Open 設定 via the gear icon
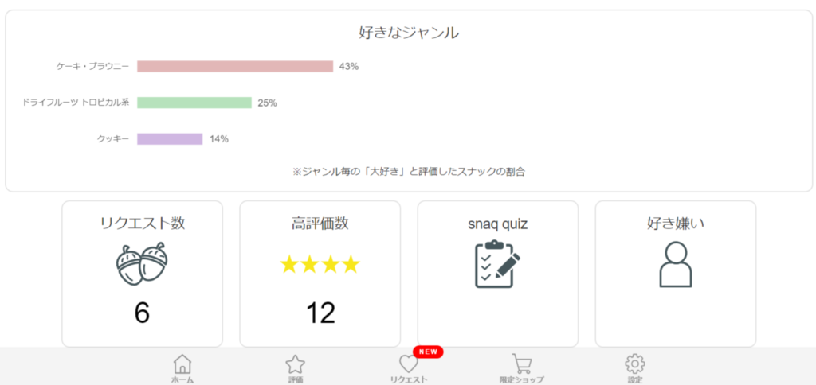The width and height of the screenshot is (816, 385). [635, 364]
